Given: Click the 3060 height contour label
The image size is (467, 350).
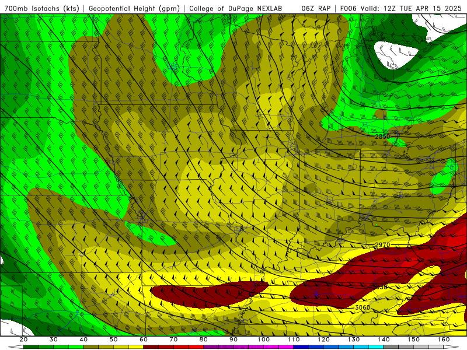Looking at the screenshot, I should pyautogui.click(x=363, y=307).
